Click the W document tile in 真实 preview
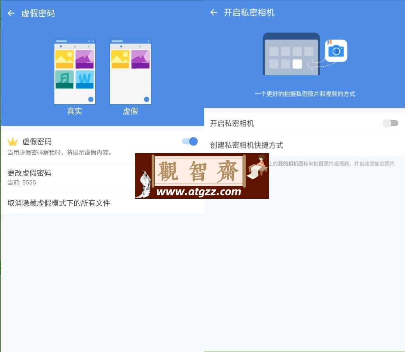 tap(85, 80)
